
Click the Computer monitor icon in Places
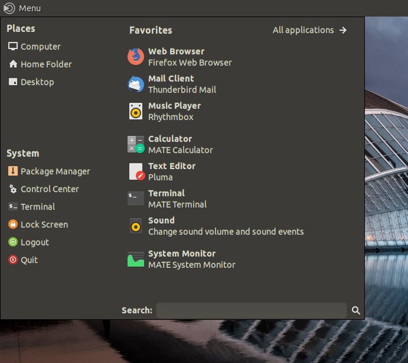(13, 46)
